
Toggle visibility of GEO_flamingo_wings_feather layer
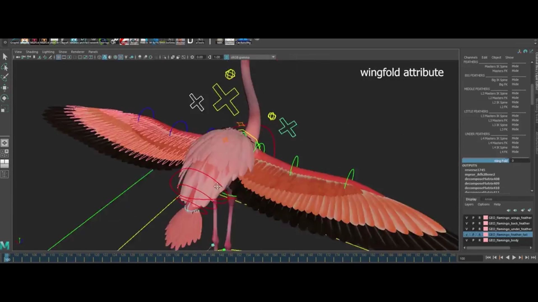coord(467,218)
